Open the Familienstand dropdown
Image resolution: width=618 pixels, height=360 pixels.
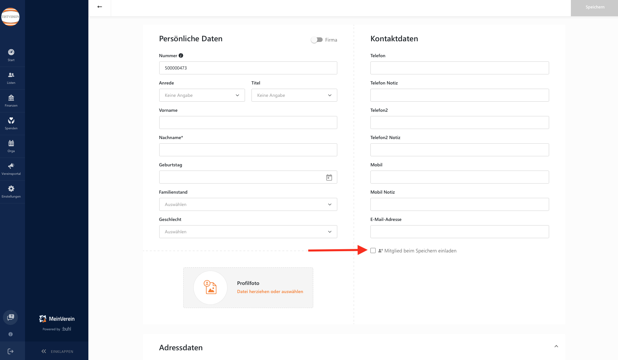[x=248, y=204]
